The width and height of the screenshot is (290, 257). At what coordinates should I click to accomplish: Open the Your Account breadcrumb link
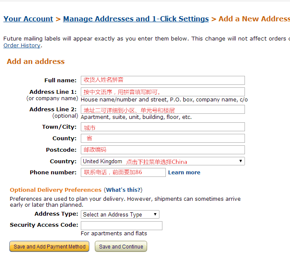[x=28, y=19]
